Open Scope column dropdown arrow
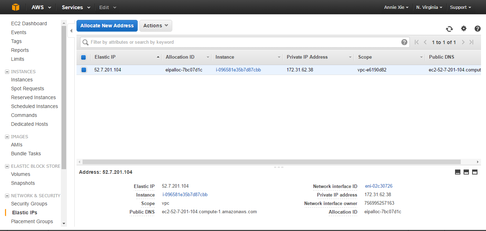This screenshot has width=486, height=231. (x=421, y=57)
